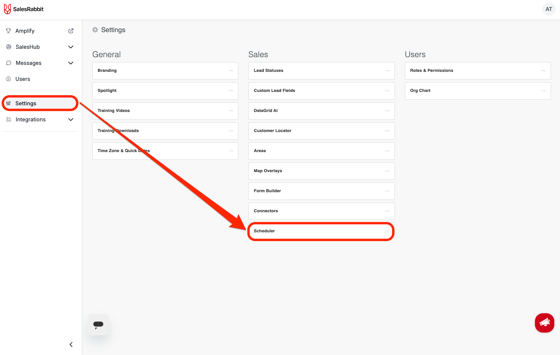Screen dimensions: 560x355
Task: Open Form Builder settings
Action: (322, 191)
